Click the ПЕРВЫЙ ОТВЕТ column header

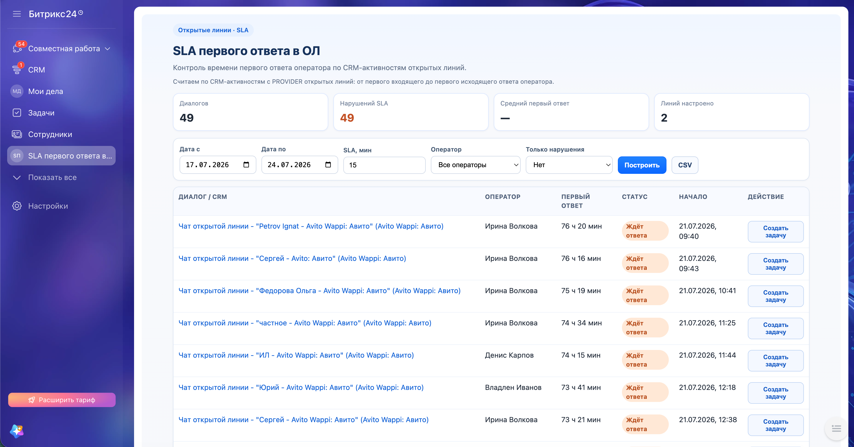click(576, 201)
